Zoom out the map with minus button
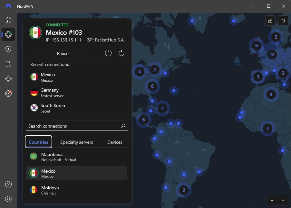The width and height of the screenshot is (291, 208). click(272, 200)
